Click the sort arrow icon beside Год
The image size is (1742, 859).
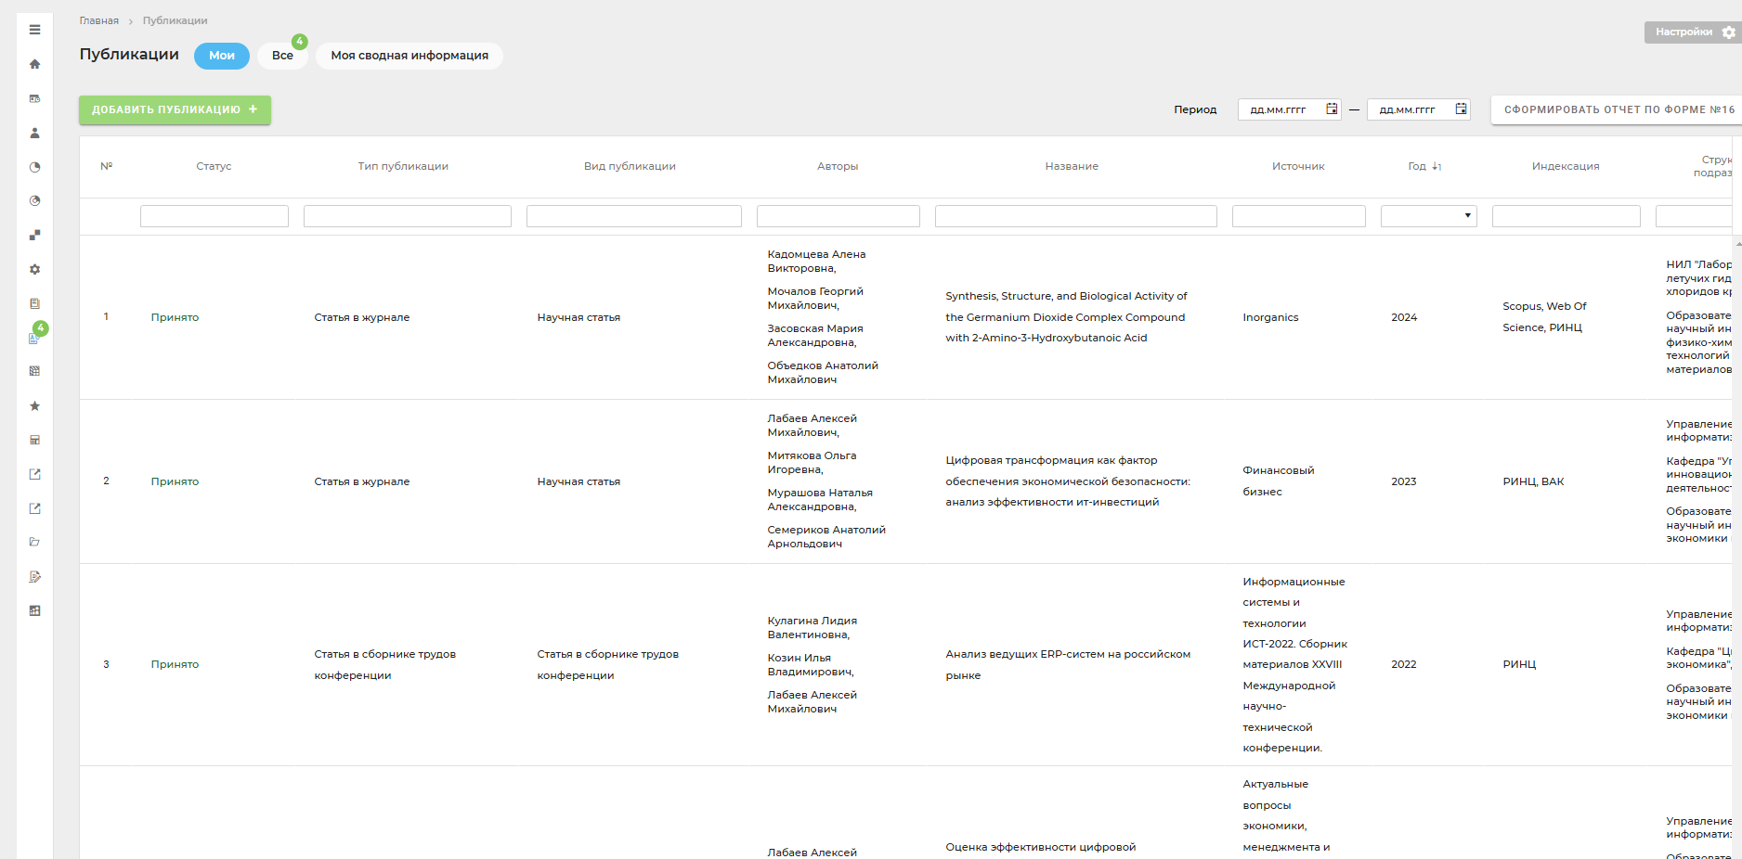click(x=1436, y=166)
